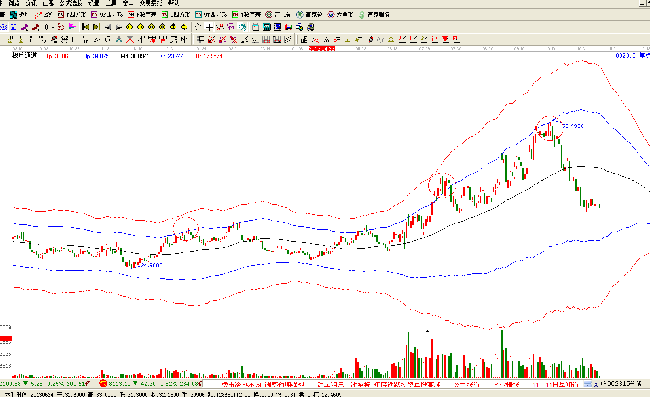This screenshot has height=397, width=650.
Task: Open the P四方形 square chart
Action: click(72, 15)
